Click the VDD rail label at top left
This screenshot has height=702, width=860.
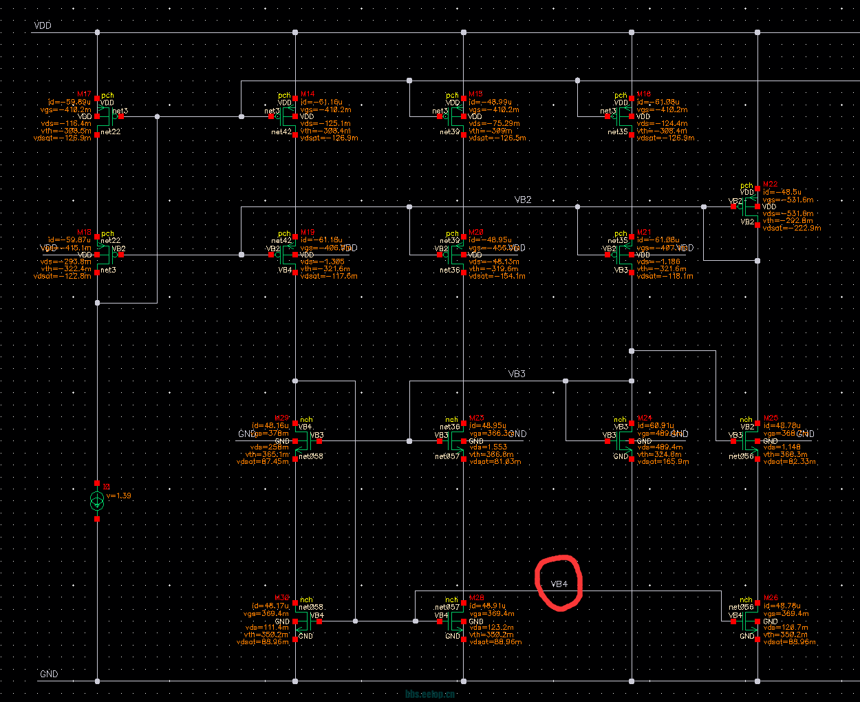[x=42, y=25]
